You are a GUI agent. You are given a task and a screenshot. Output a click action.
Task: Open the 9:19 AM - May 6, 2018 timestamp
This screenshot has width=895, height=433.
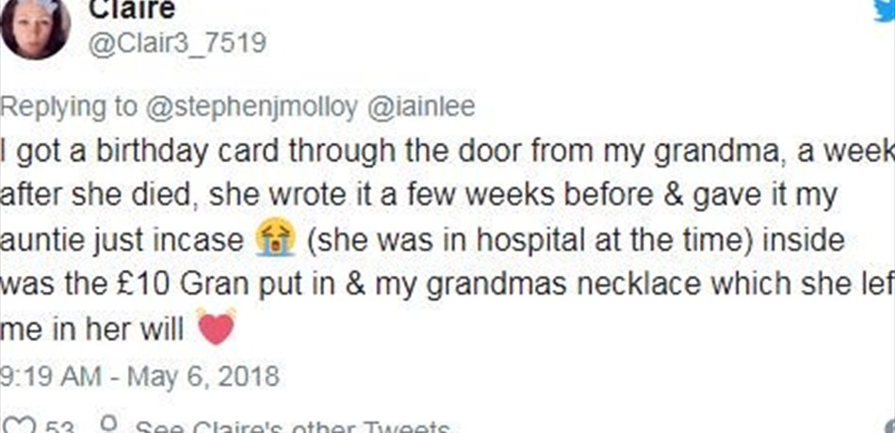click(x=139, y=377)
